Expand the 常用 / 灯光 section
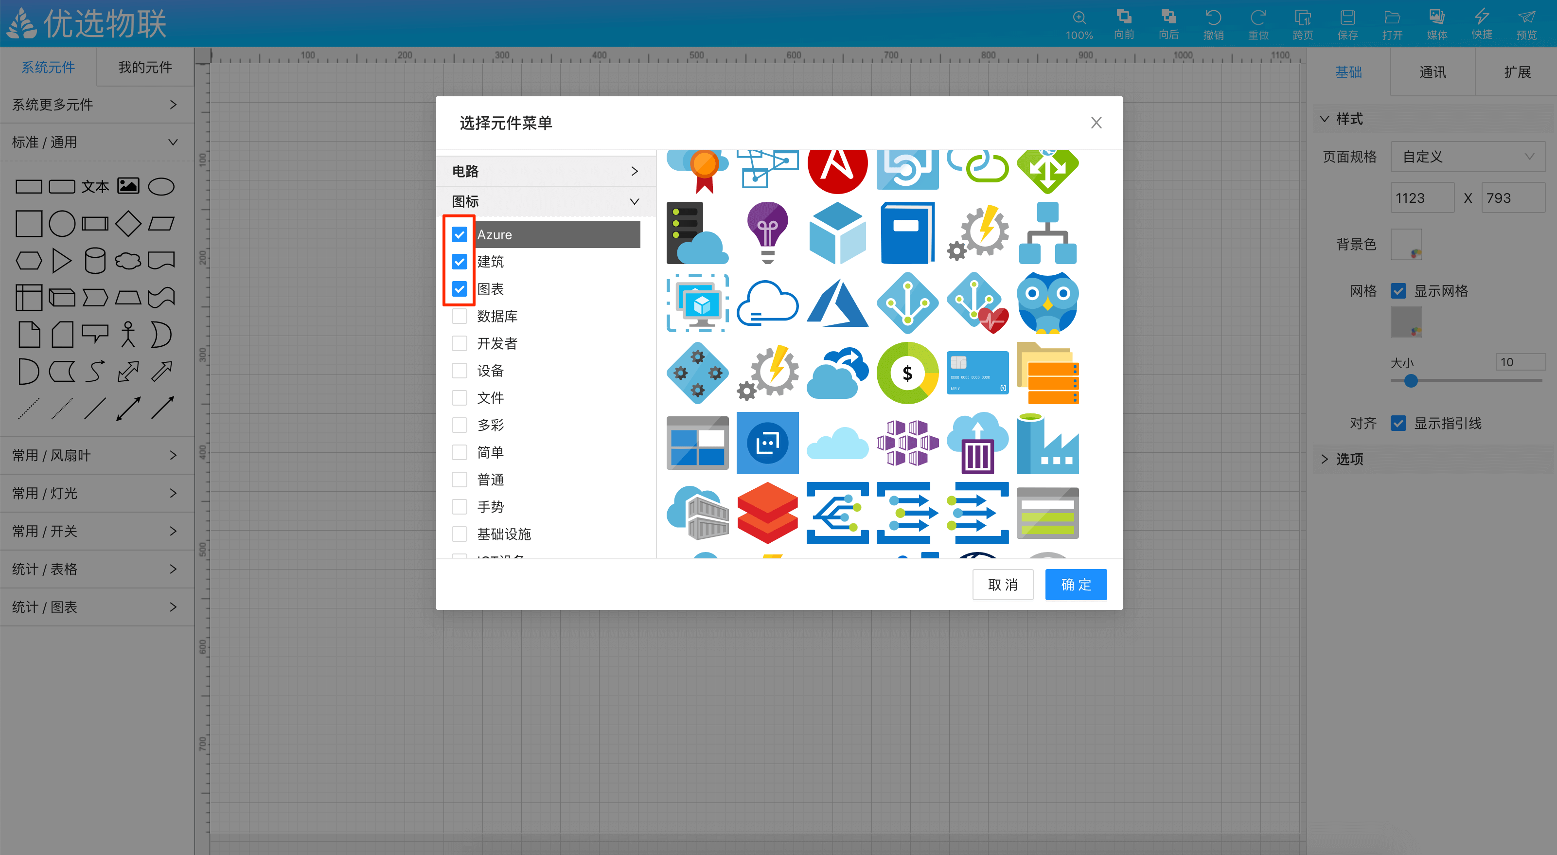The height and width of the screenshot is (855, 1557). click(x=97, y=494)
